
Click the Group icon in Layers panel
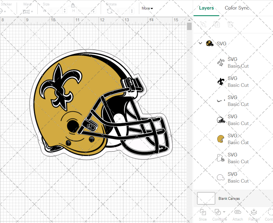pyautogui.click(x=203, y=24)
